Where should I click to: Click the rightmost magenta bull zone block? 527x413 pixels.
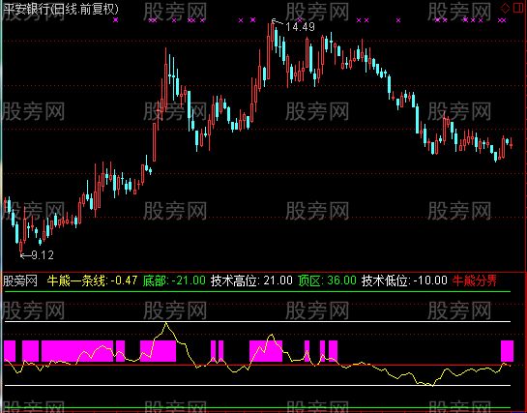[x=507, y=351]
